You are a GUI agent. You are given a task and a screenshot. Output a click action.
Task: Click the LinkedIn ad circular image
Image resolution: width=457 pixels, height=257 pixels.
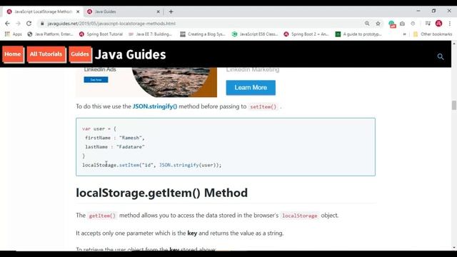click(x=171, y=82)
